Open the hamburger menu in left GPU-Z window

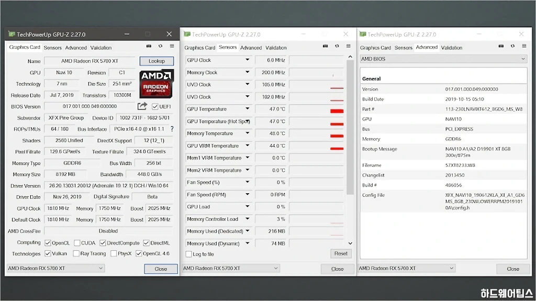[172, 46]
